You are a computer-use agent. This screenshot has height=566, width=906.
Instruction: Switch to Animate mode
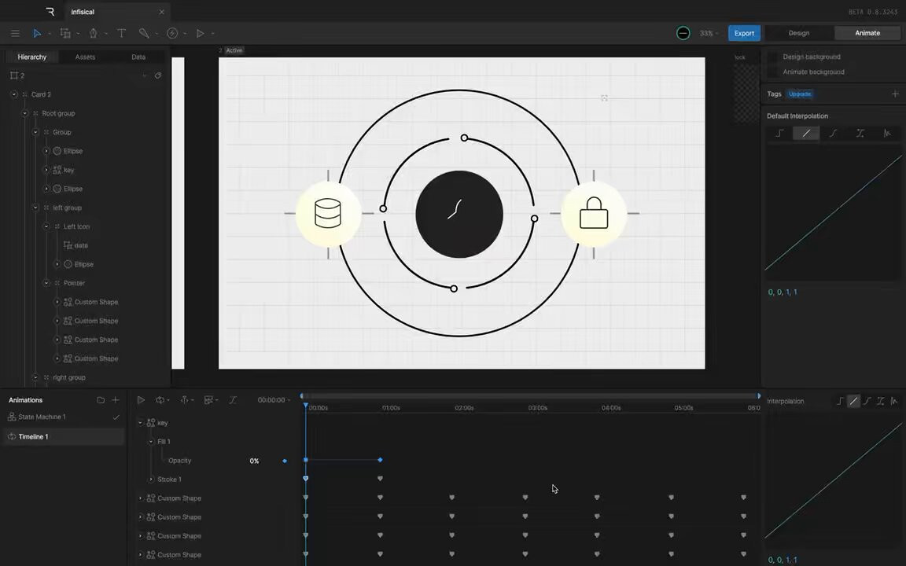867,33
